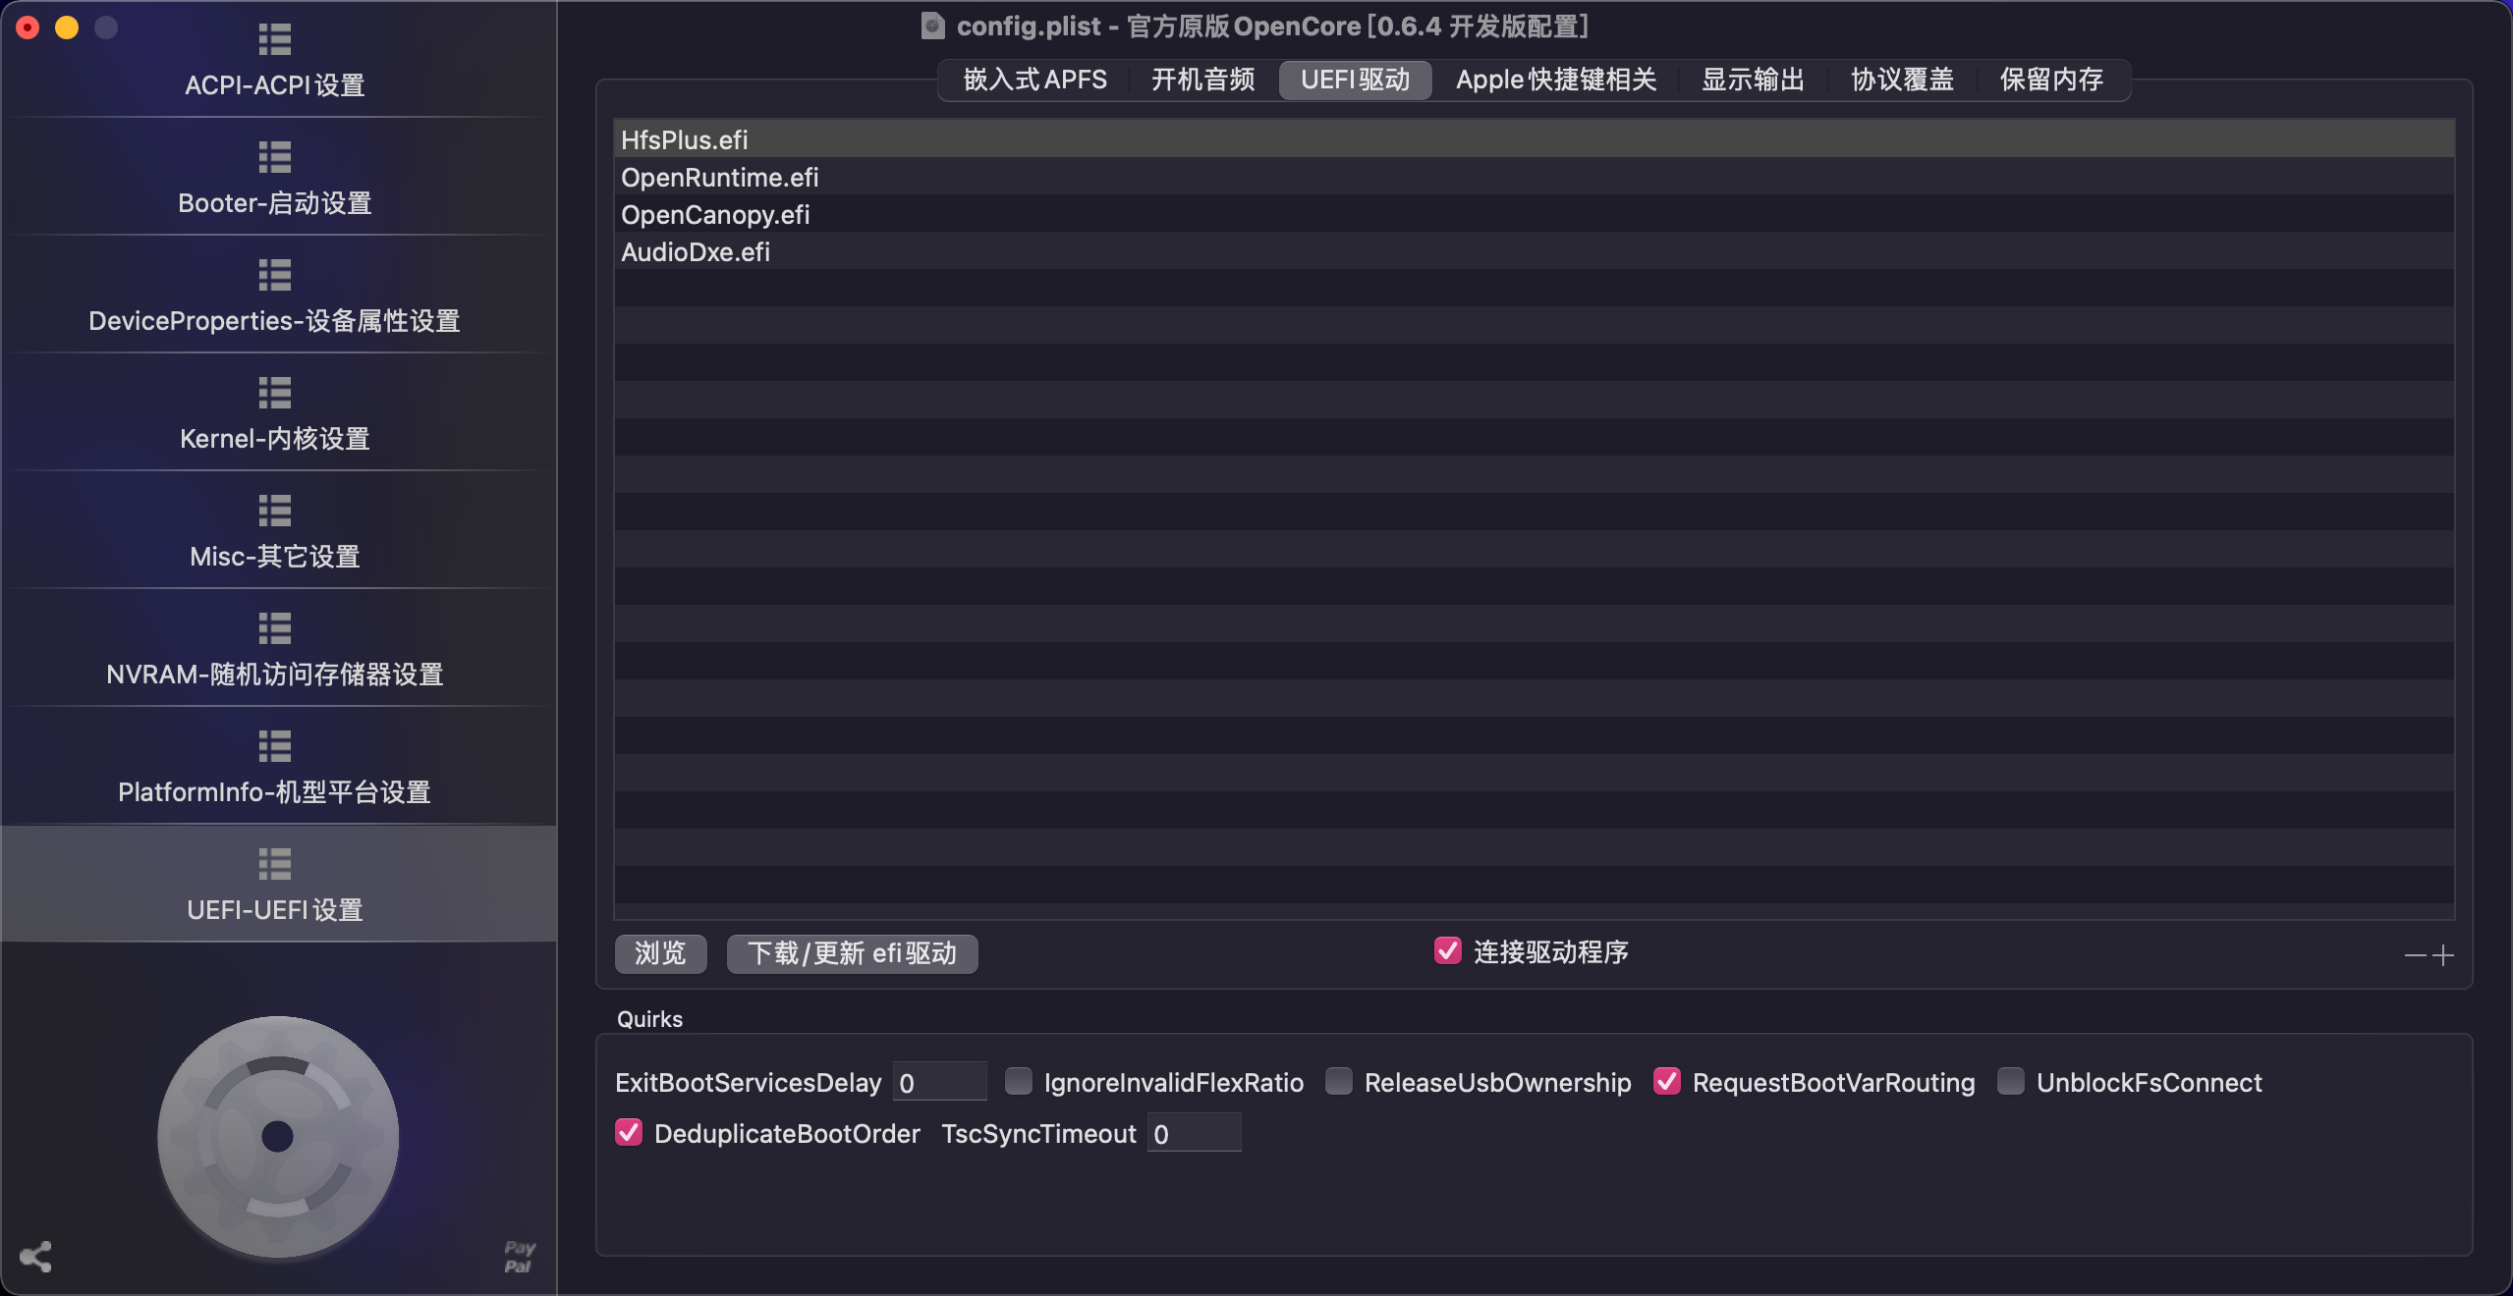Open the PayPal donation icon
Viewport: 2513px width, 1296px height.
click(519, 1257)
